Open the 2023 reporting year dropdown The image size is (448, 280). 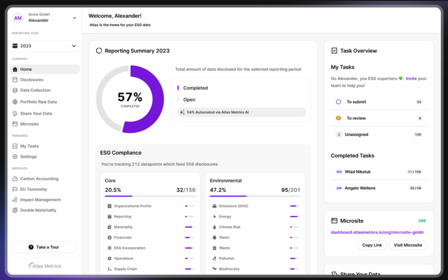click(x=45, y=46)
